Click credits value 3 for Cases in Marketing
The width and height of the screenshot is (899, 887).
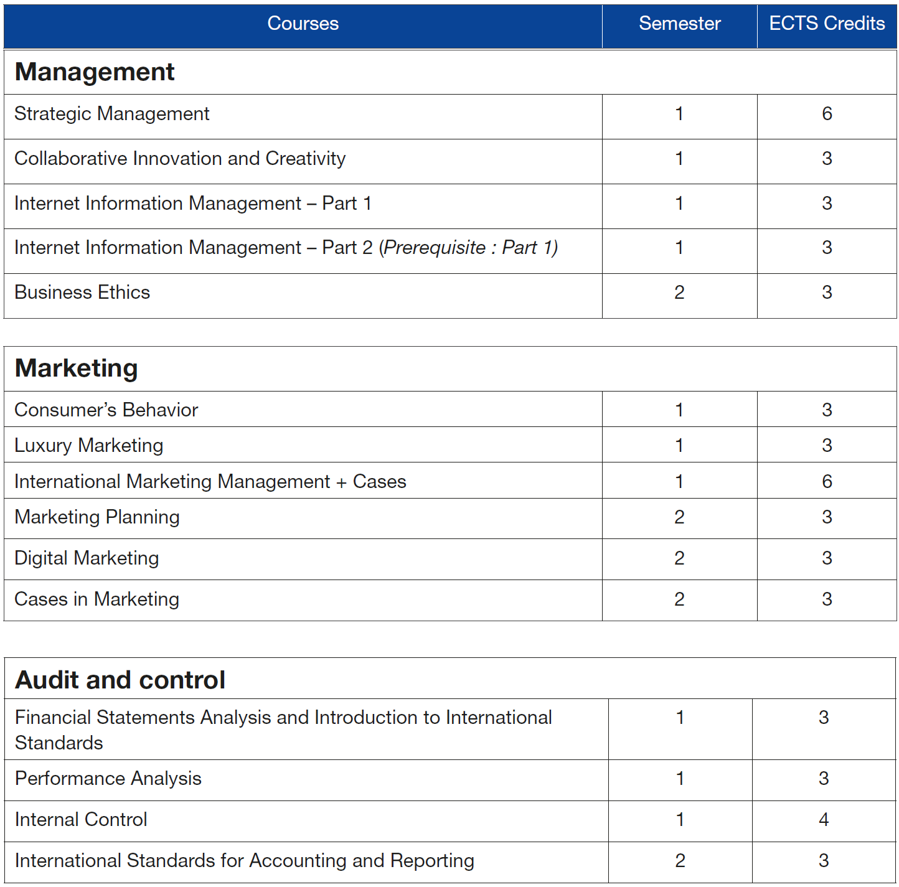[827, 599]
